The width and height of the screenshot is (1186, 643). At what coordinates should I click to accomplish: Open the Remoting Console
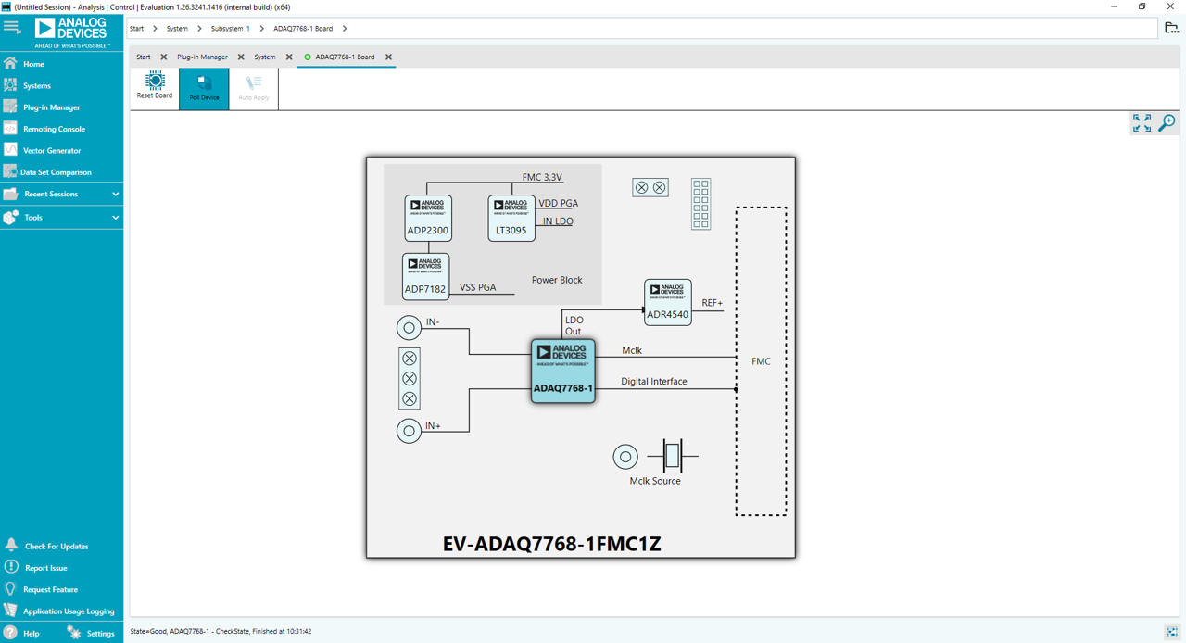click(56, 128)
